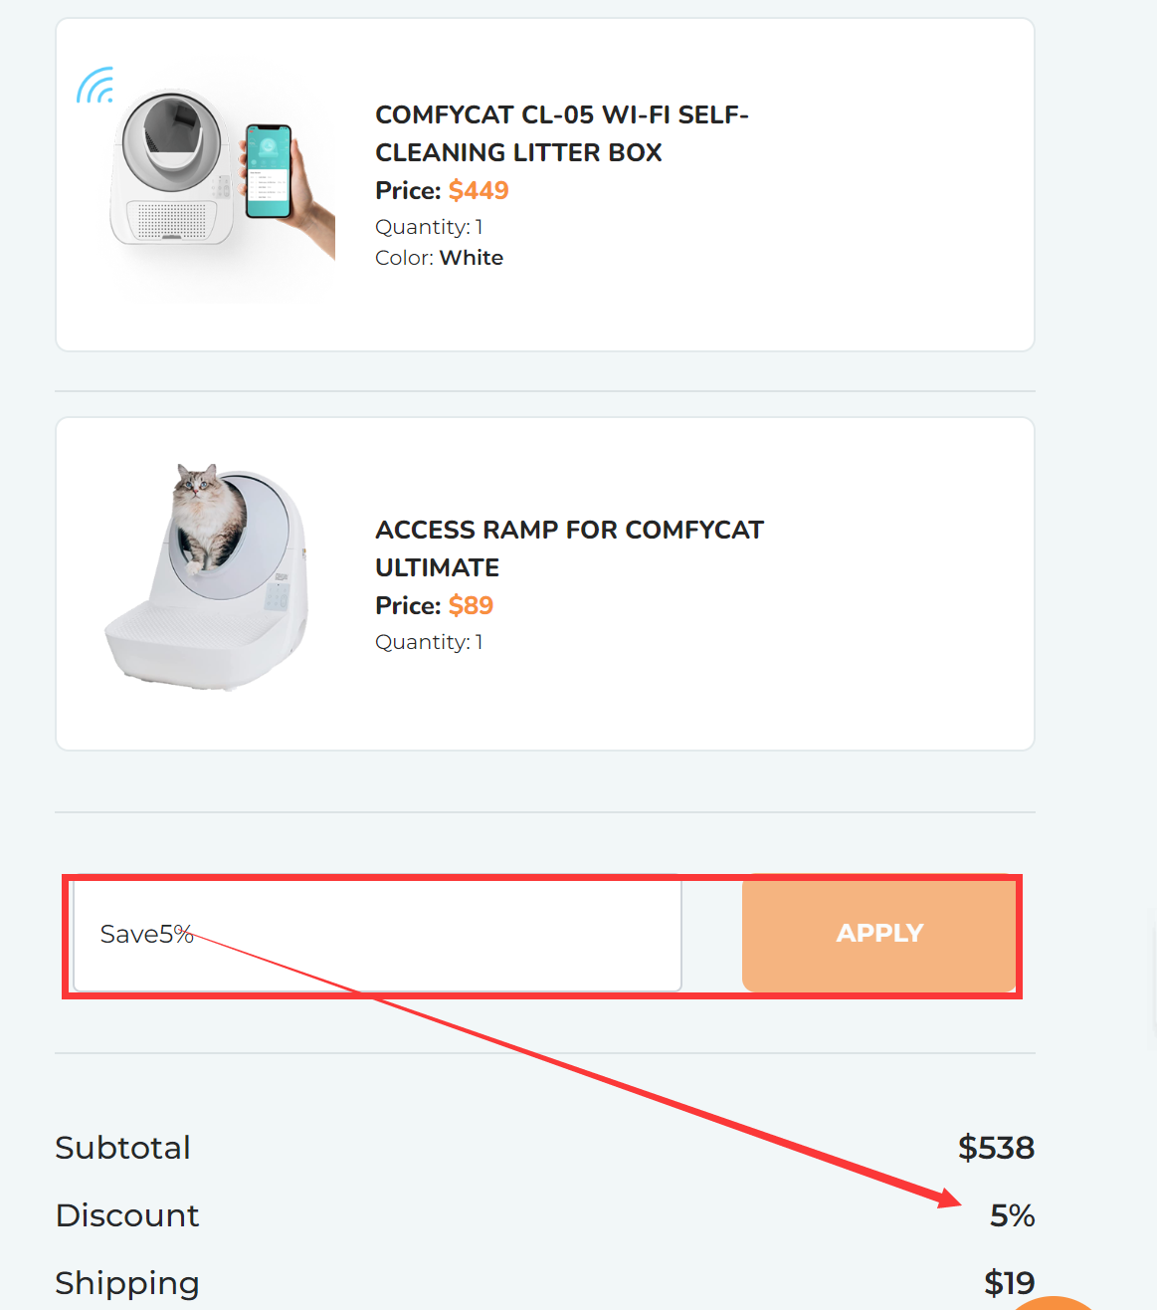Viewport: 1157px width, 1310px height.
Task: Click the Discount row label
Action: coord(127,1214)
